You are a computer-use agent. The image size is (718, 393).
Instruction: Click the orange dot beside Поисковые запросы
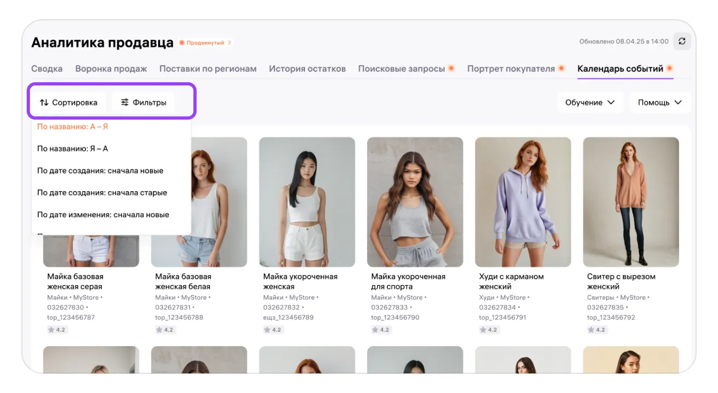click(451, 68)
